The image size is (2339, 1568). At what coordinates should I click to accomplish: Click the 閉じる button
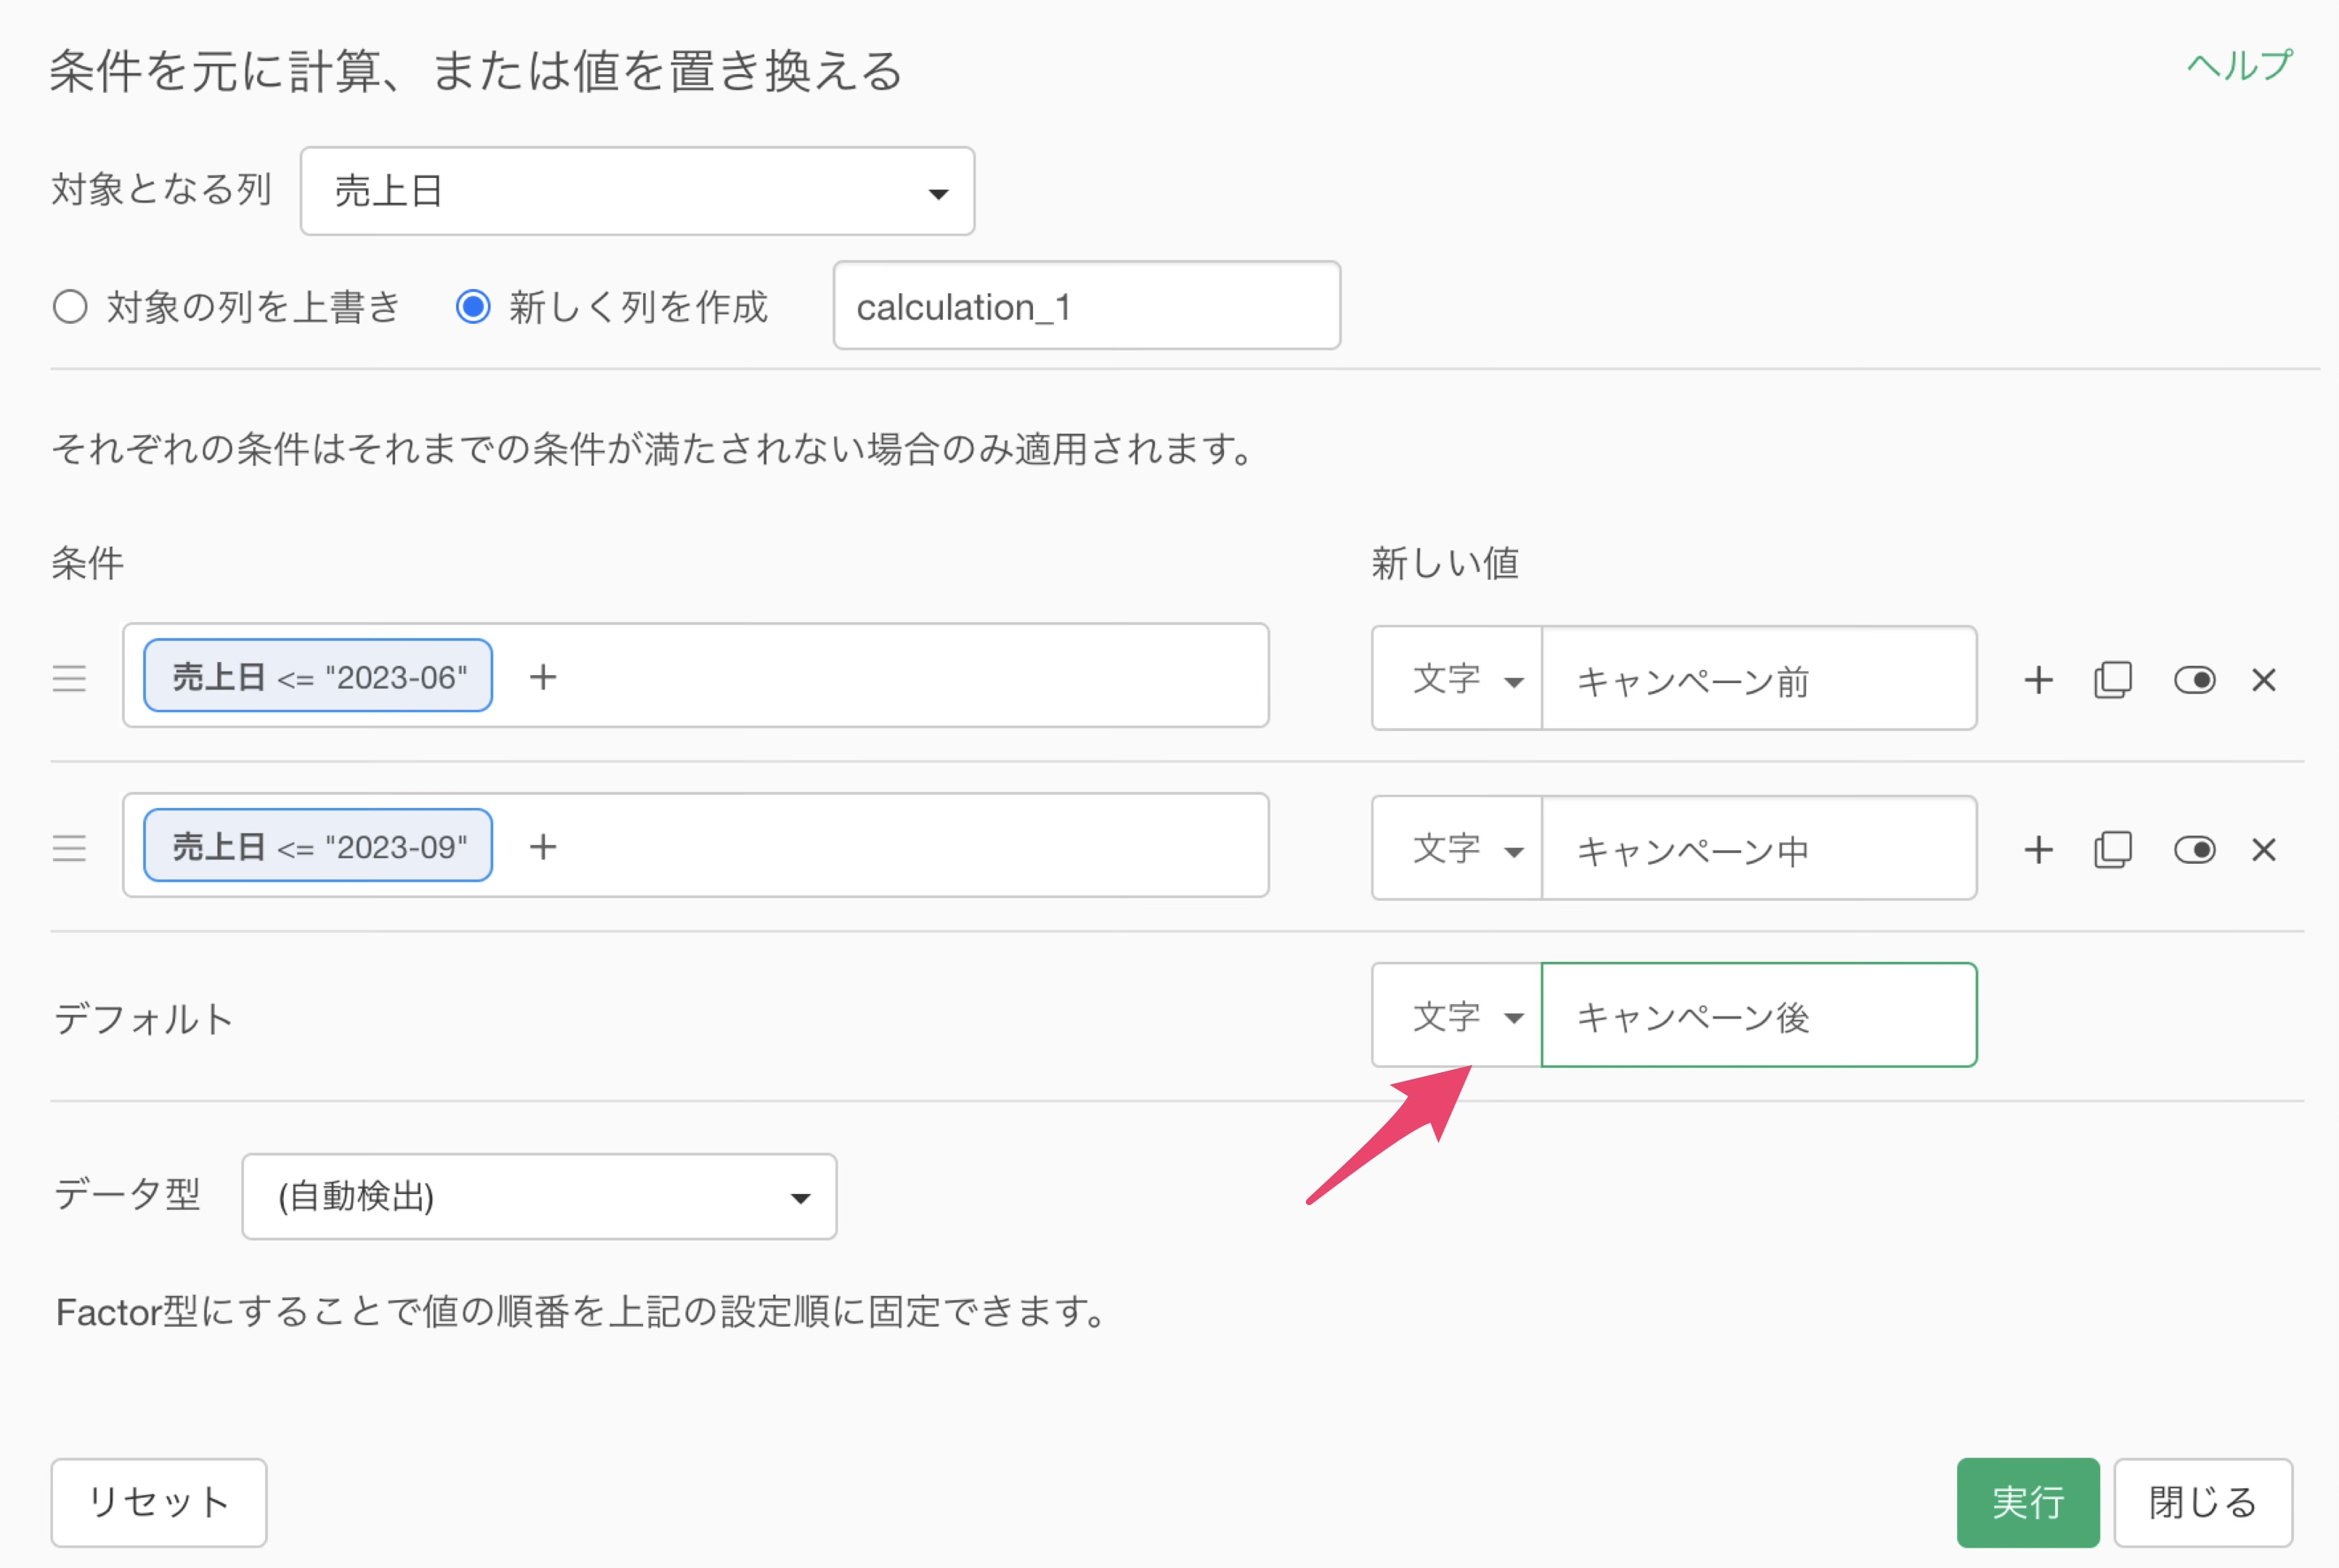click(2203, 1502)
